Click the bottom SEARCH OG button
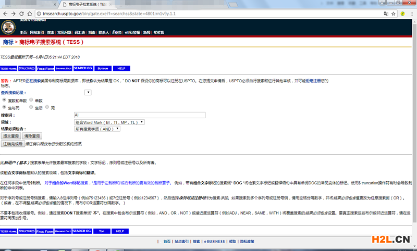Viewport: 417px width, 251px height. (82, 231)
